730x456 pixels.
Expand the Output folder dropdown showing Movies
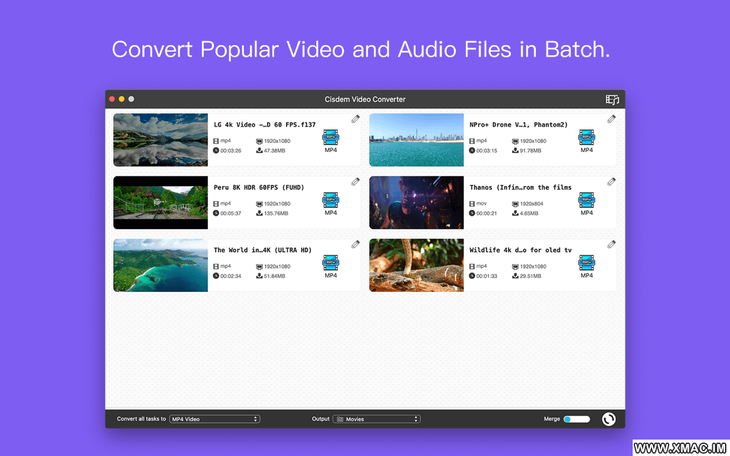coord(377,419)
